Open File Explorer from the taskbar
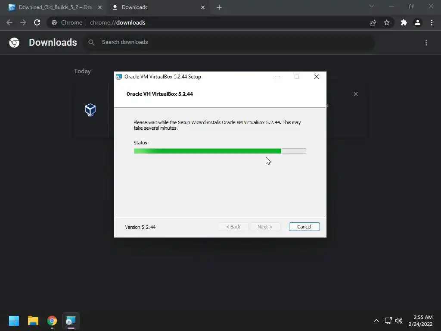441x331 pixels. tap(33, 321)
